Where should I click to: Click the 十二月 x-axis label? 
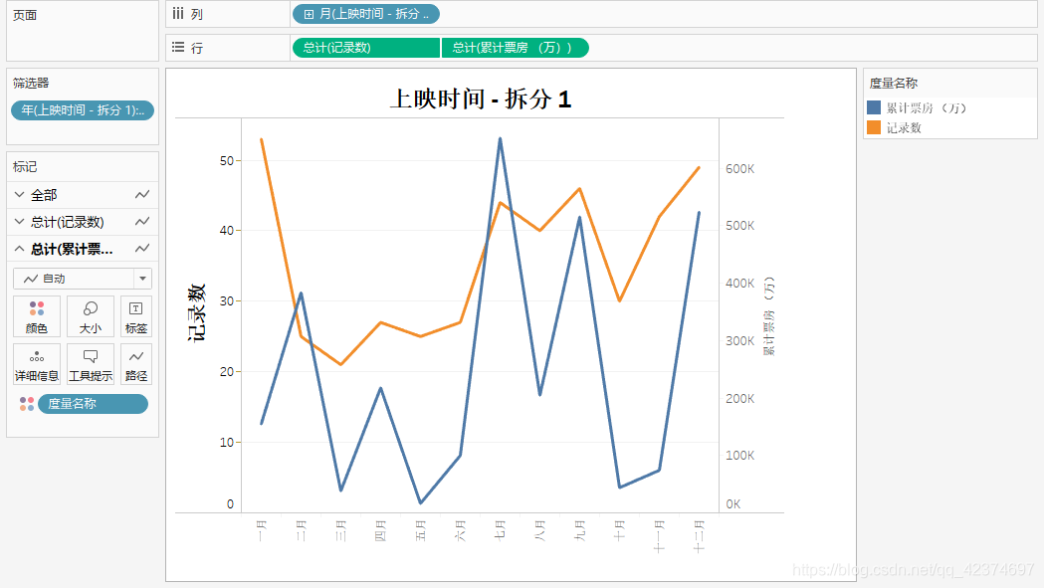point(699,536)
